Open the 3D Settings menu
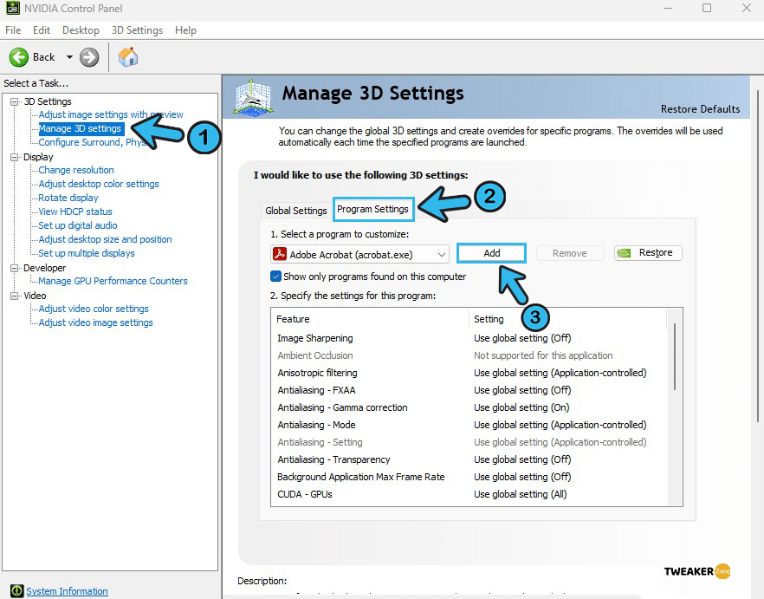 pos(137,30)
